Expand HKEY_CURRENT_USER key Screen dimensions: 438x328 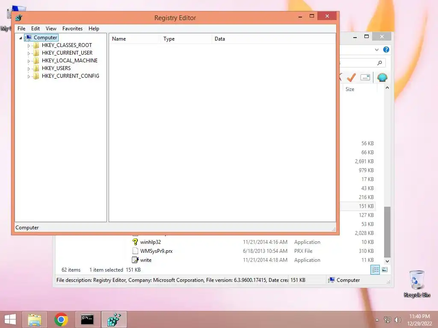point(29,53)
